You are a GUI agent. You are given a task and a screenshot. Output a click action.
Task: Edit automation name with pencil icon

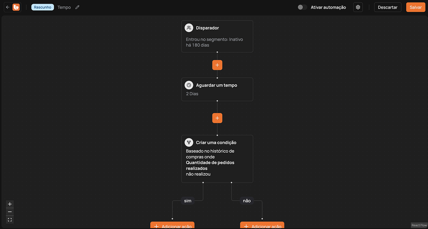click(x=77, y=7)
